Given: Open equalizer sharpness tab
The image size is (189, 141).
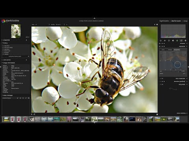Looking at the screenshot, I should click(177, 50).
